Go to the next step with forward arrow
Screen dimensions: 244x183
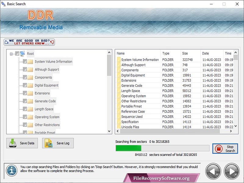[231, 171]
